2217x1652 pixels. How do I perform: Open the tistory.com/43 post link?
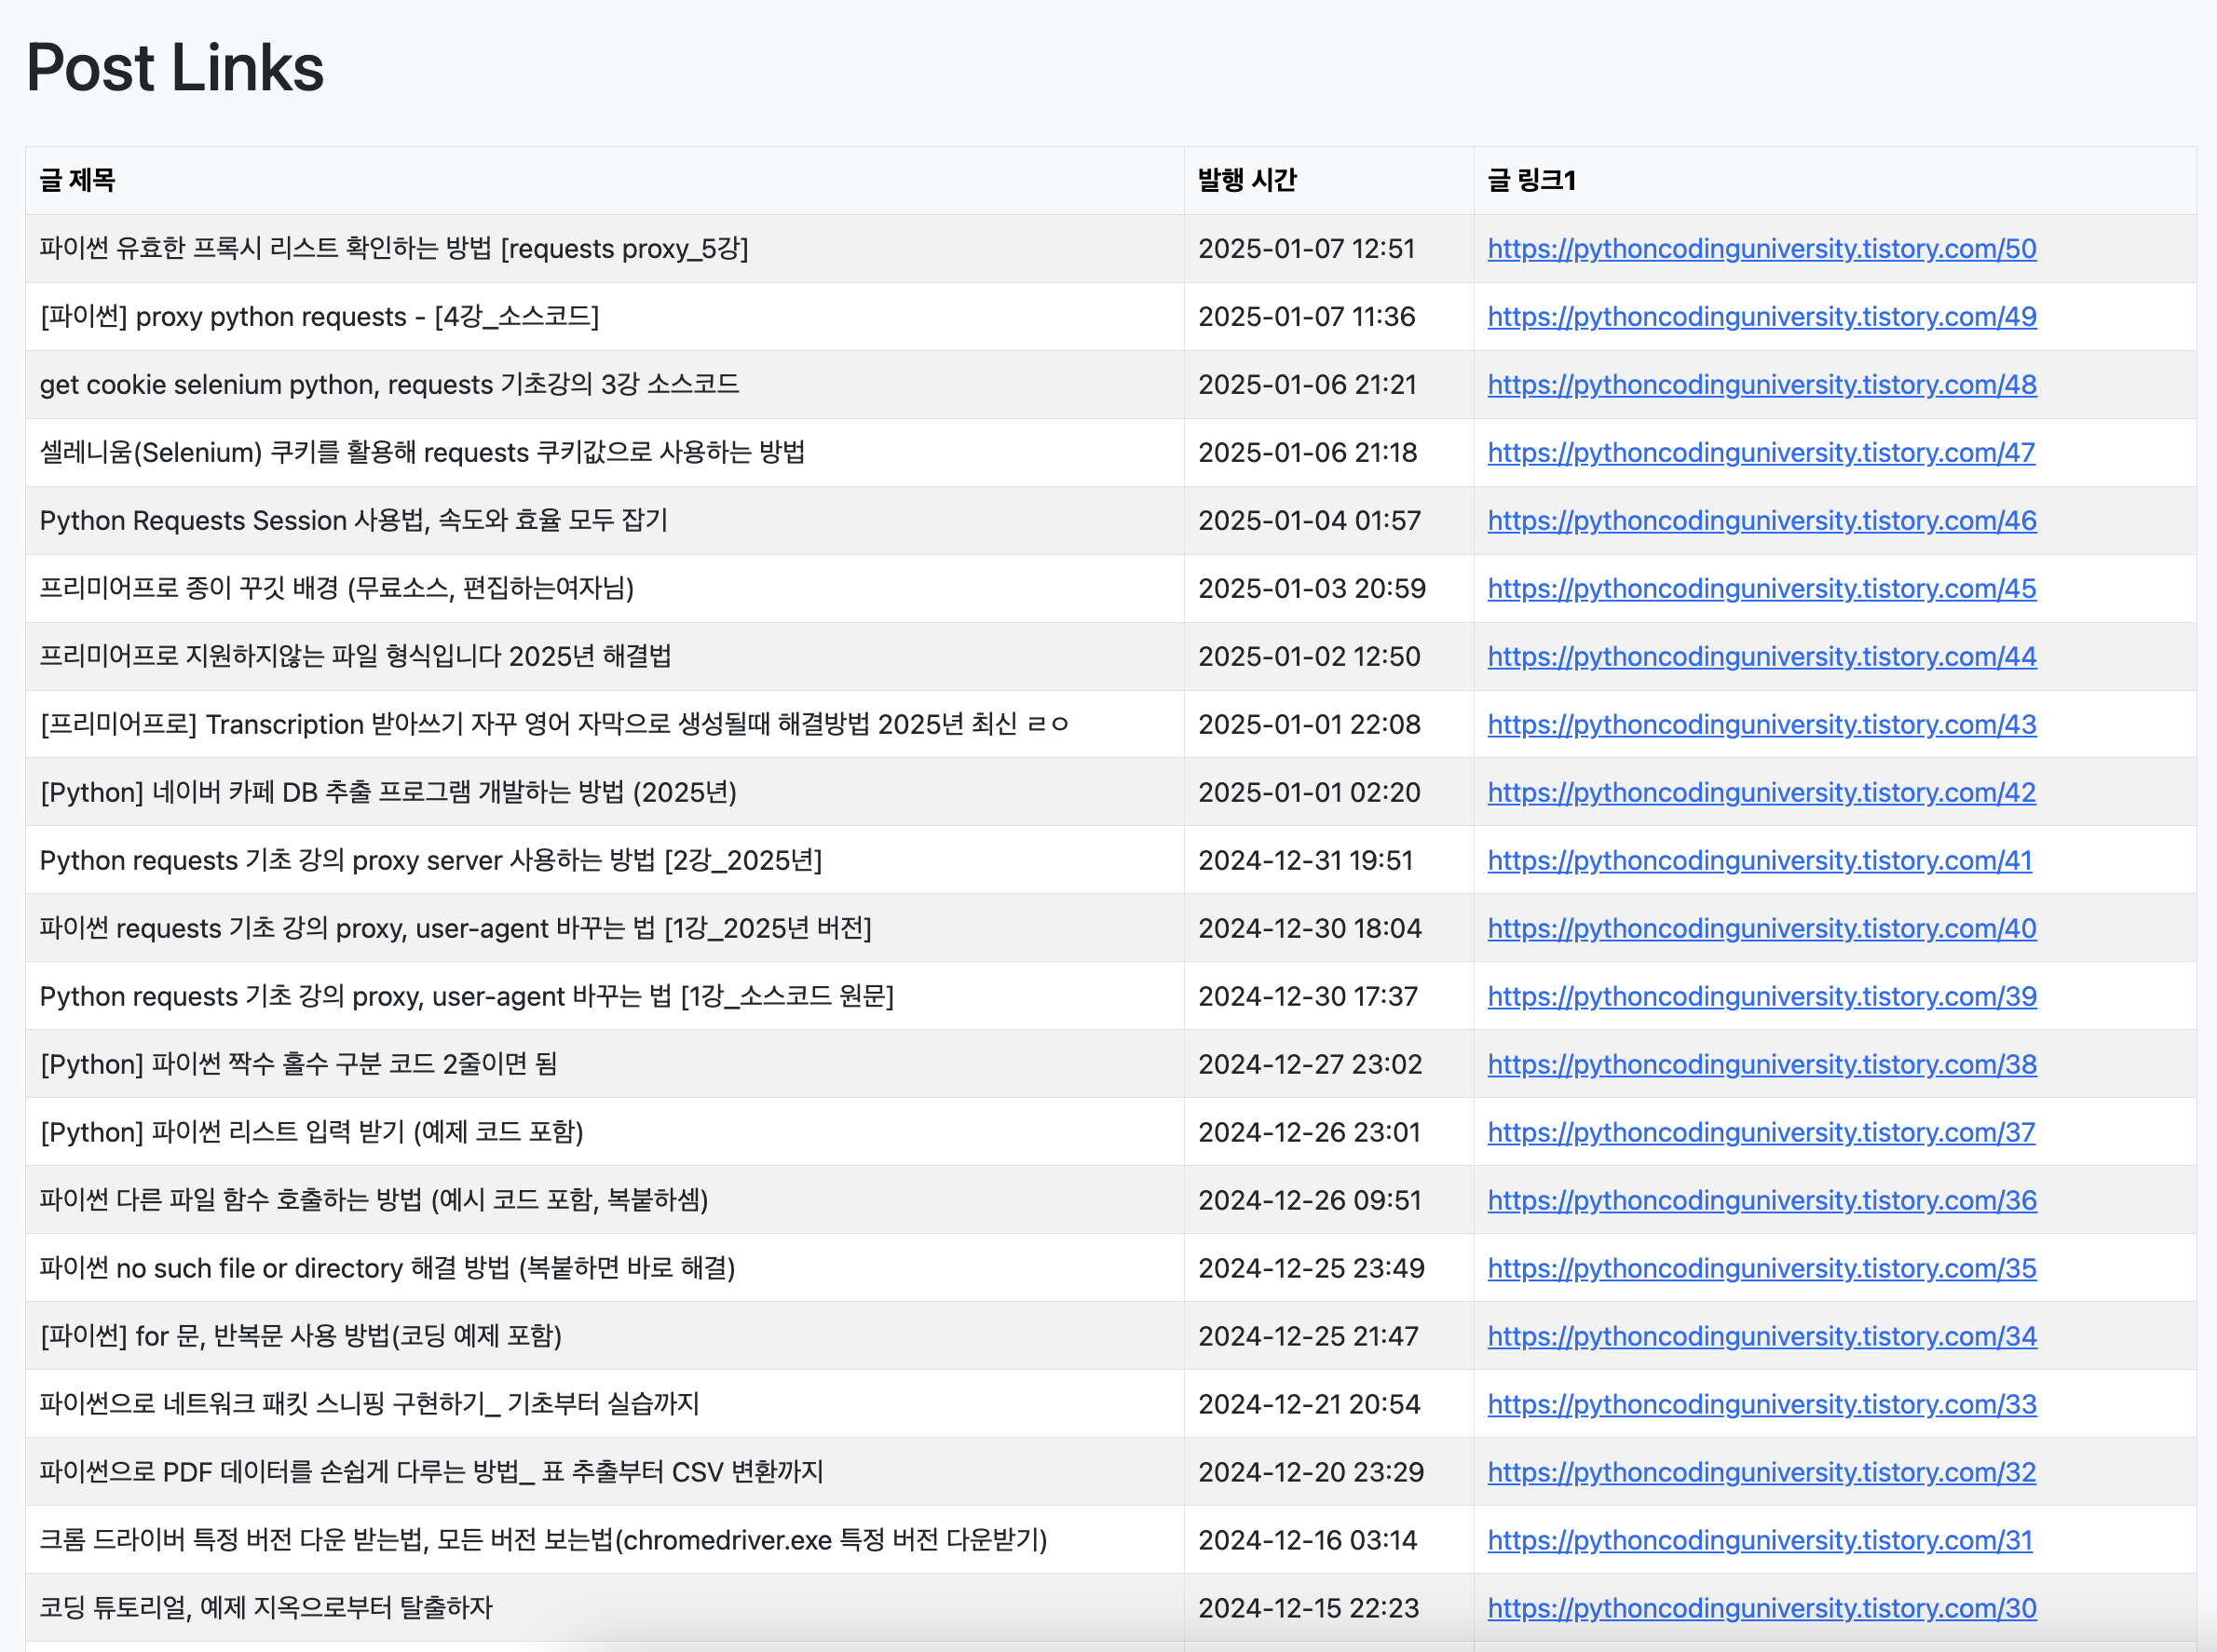(x=1761, y=724)
